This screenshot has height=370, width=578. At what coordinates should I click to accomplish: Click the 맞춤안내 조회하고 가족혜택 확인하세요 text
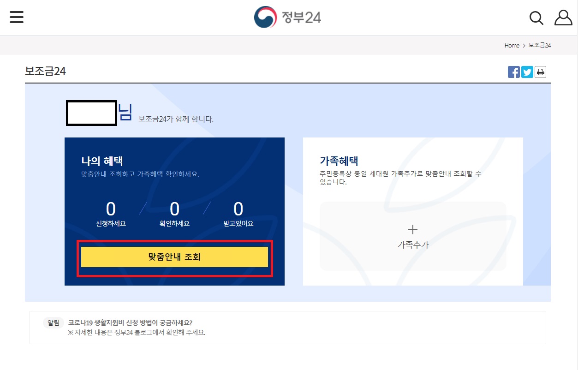click(x=140, y=174)
